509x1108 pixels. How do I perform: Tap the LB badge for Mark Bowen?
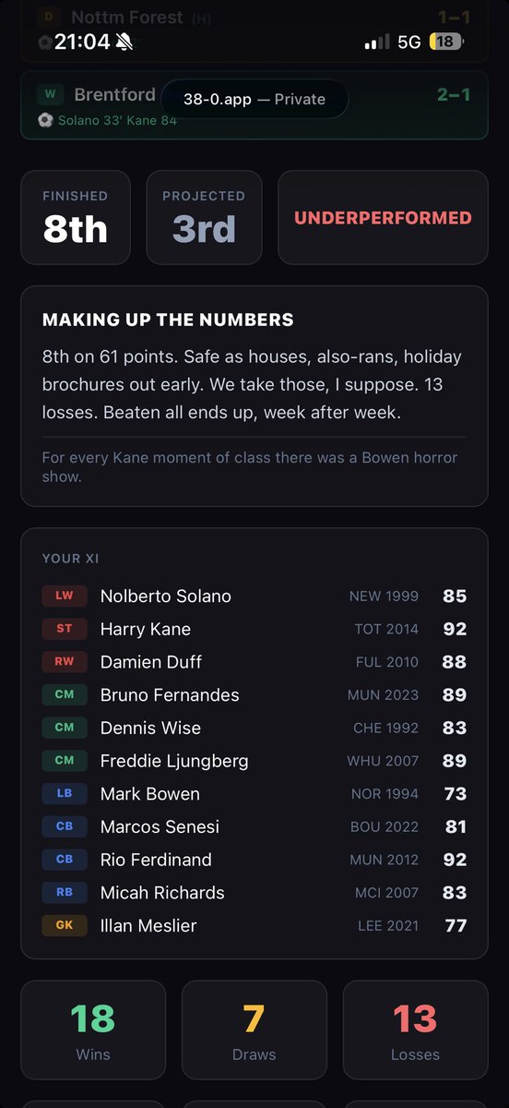tap(64, 793)
